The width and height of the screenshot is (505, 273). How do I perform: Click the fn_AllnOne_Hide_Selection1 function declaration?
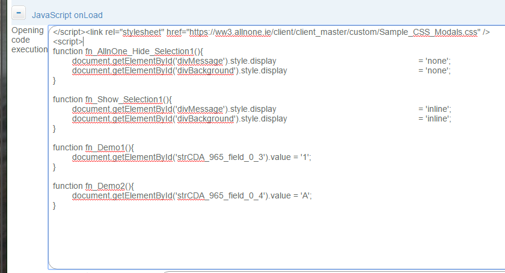point(128,52)
